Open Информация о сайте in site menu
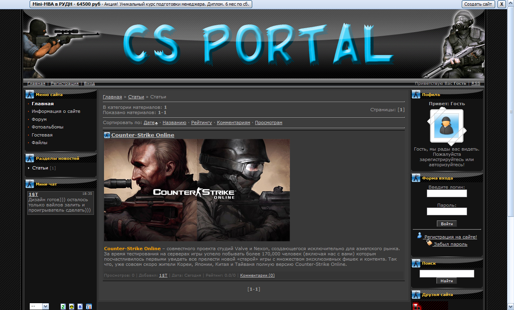Viewport: 514px width, 310px height. (56, 111)
